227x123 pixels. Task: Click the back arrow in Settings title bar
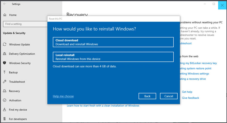point(5,4)
